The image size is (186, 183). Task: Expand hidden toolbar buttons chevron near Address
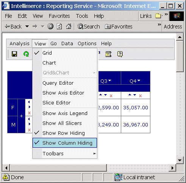point(159,24)
